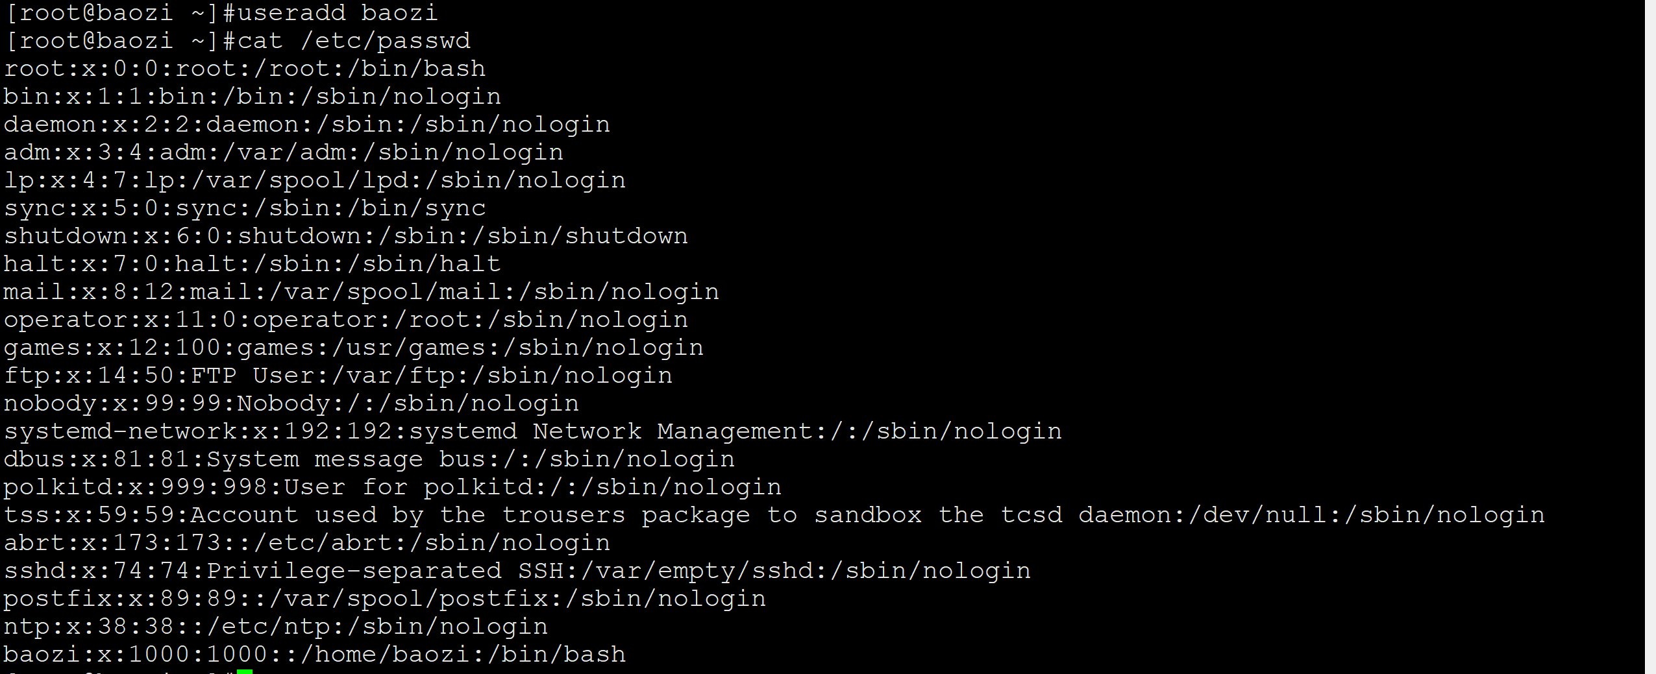Click the 'Nobody' description in nobody line
Screen dimensions: 1656x674
pyautogui.click(x=284, y=403)
